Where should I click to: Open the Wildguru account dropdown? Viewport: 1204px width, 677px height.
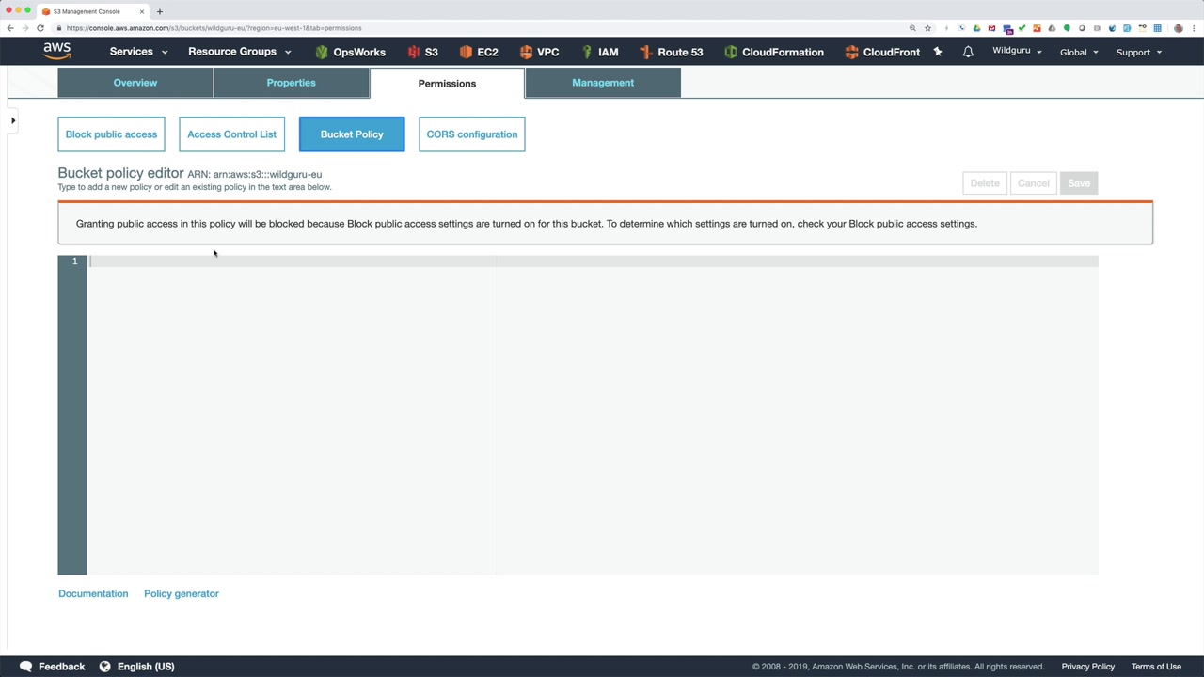click(x=1017, y=51)
